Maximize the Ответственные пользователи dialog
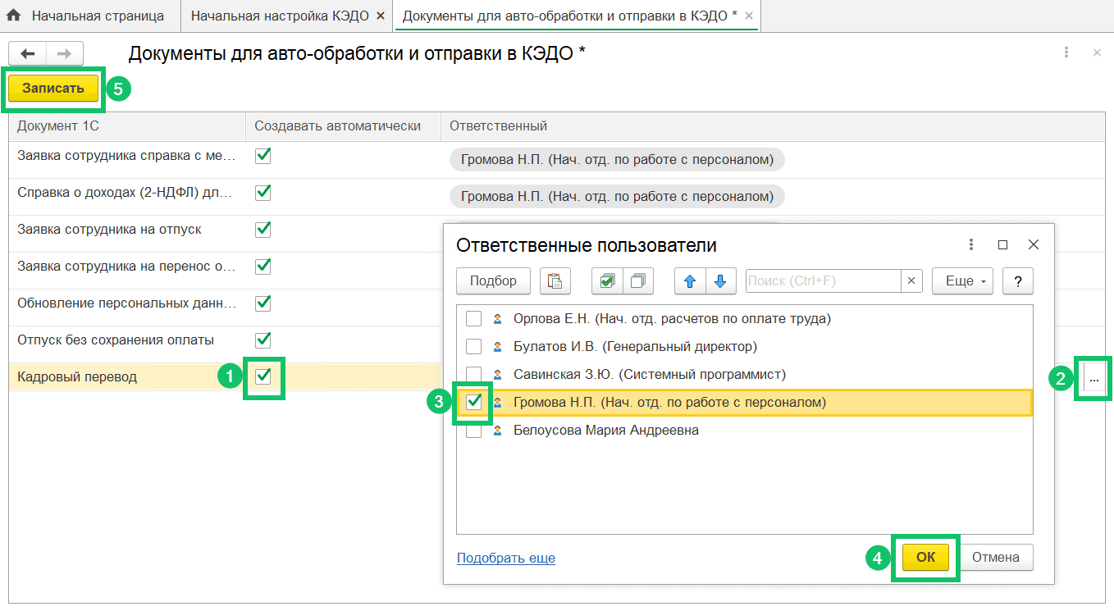The image size is (1114, 611). coord(1002,245)
